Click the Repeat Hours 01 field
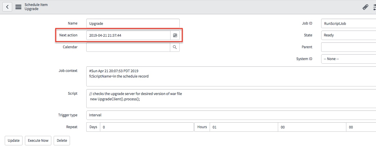 coord(244,127)
